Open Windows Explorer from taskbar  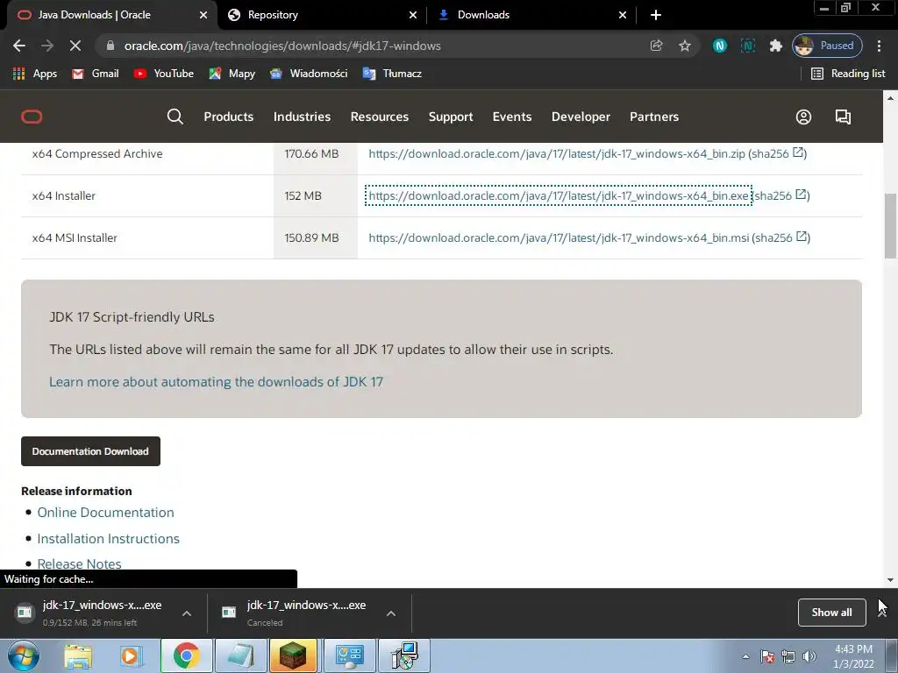point(78,656)
